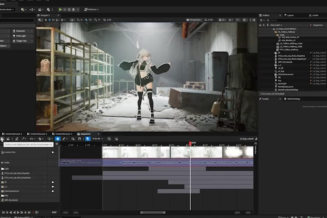Sort Outliner by Item Label column
The height and width of the screenshot is (218, 327).
(x=276, y=25)
